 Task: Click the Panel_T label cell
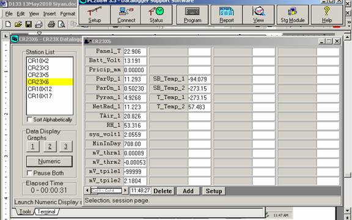click(x=105, y=51)
